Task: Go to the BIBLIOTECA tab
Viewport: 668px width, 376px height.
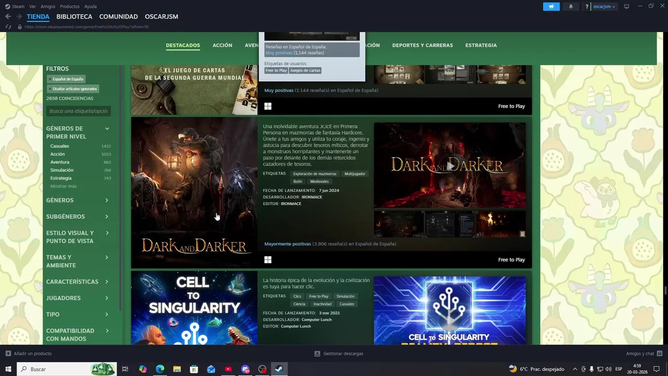Action: pyautogui.click(x=74, y=17)
